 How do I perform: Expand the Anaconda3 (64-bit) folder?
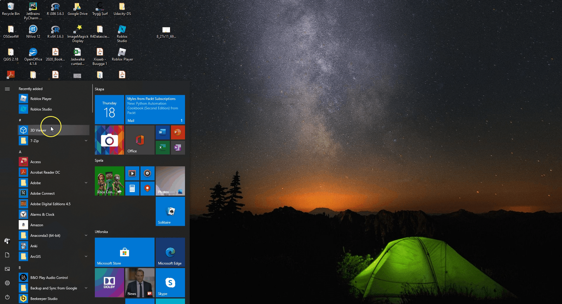[x=54, y=236]
